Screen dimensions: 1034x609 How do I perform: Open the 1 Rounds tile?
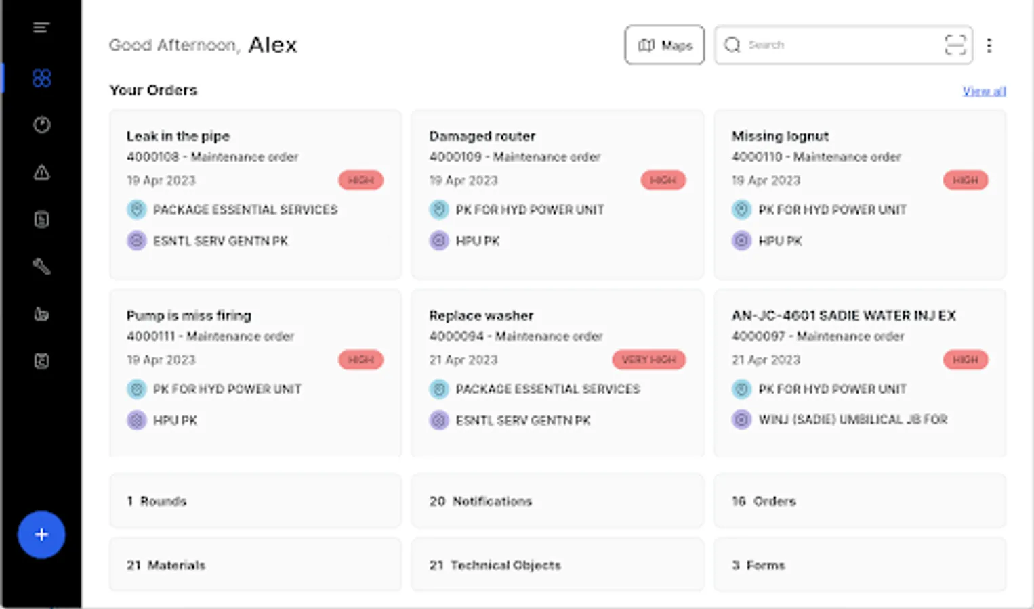[x=255, y=501]
